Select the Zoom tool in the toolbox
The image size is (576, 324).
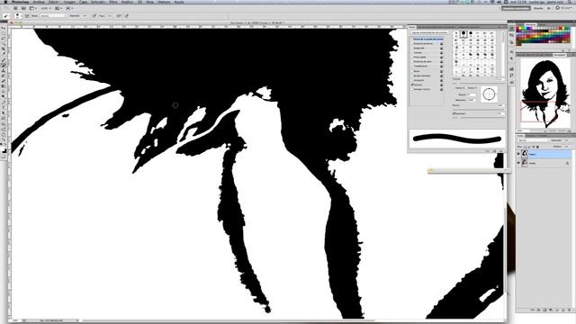coord(4,139)
